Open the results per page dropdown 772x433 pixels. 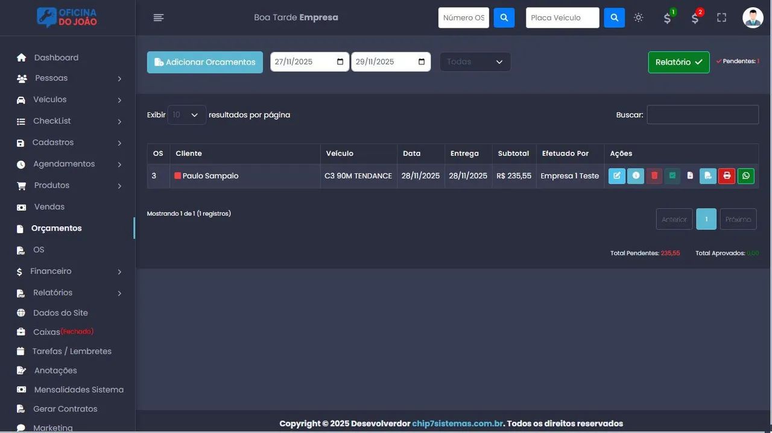186,114
